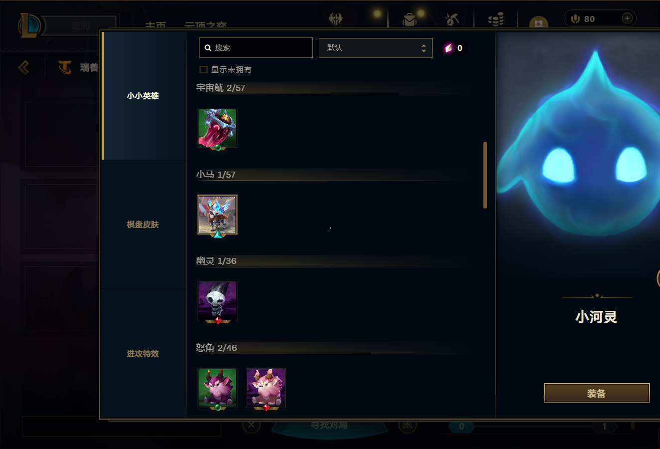The image size is (660, 449).
Task: Select the 小小英雄 tab
Action: 143,95
